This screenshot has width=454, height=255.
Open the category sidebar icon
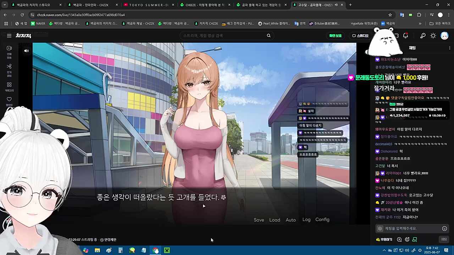pos(9,87)
